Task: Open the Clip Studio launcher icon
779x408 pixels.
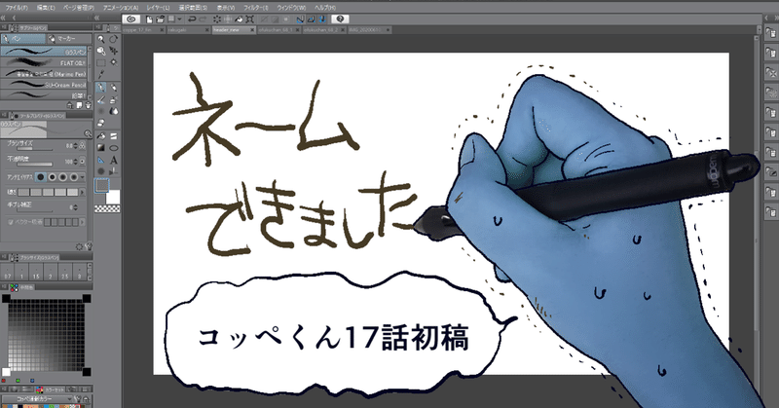Action: (x=131, y=19)
